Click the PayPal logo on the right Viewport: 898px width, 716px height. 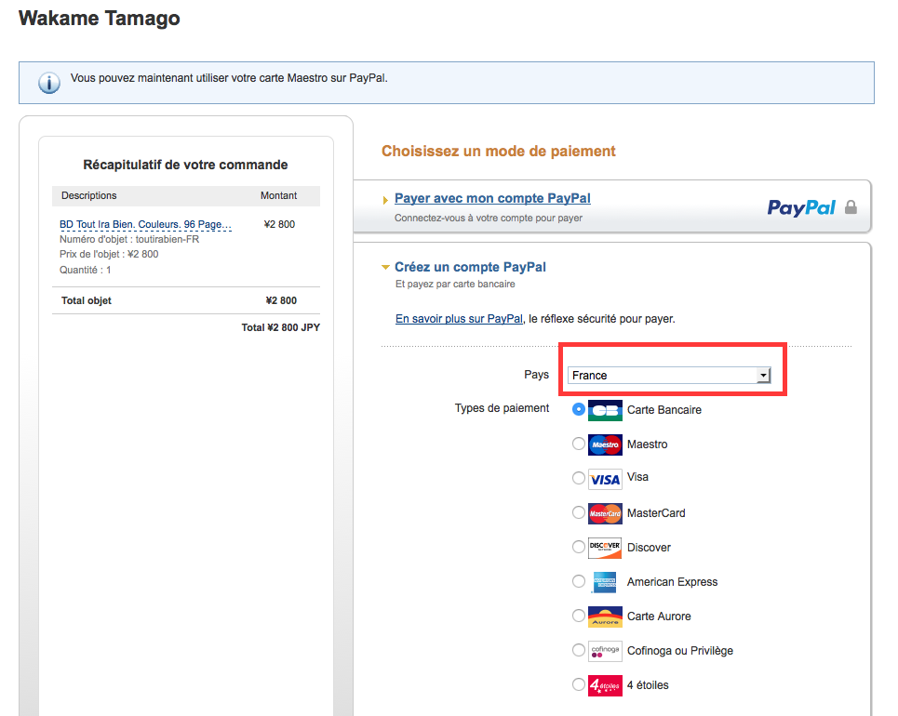pyautogui.click(x=800, y=208)
